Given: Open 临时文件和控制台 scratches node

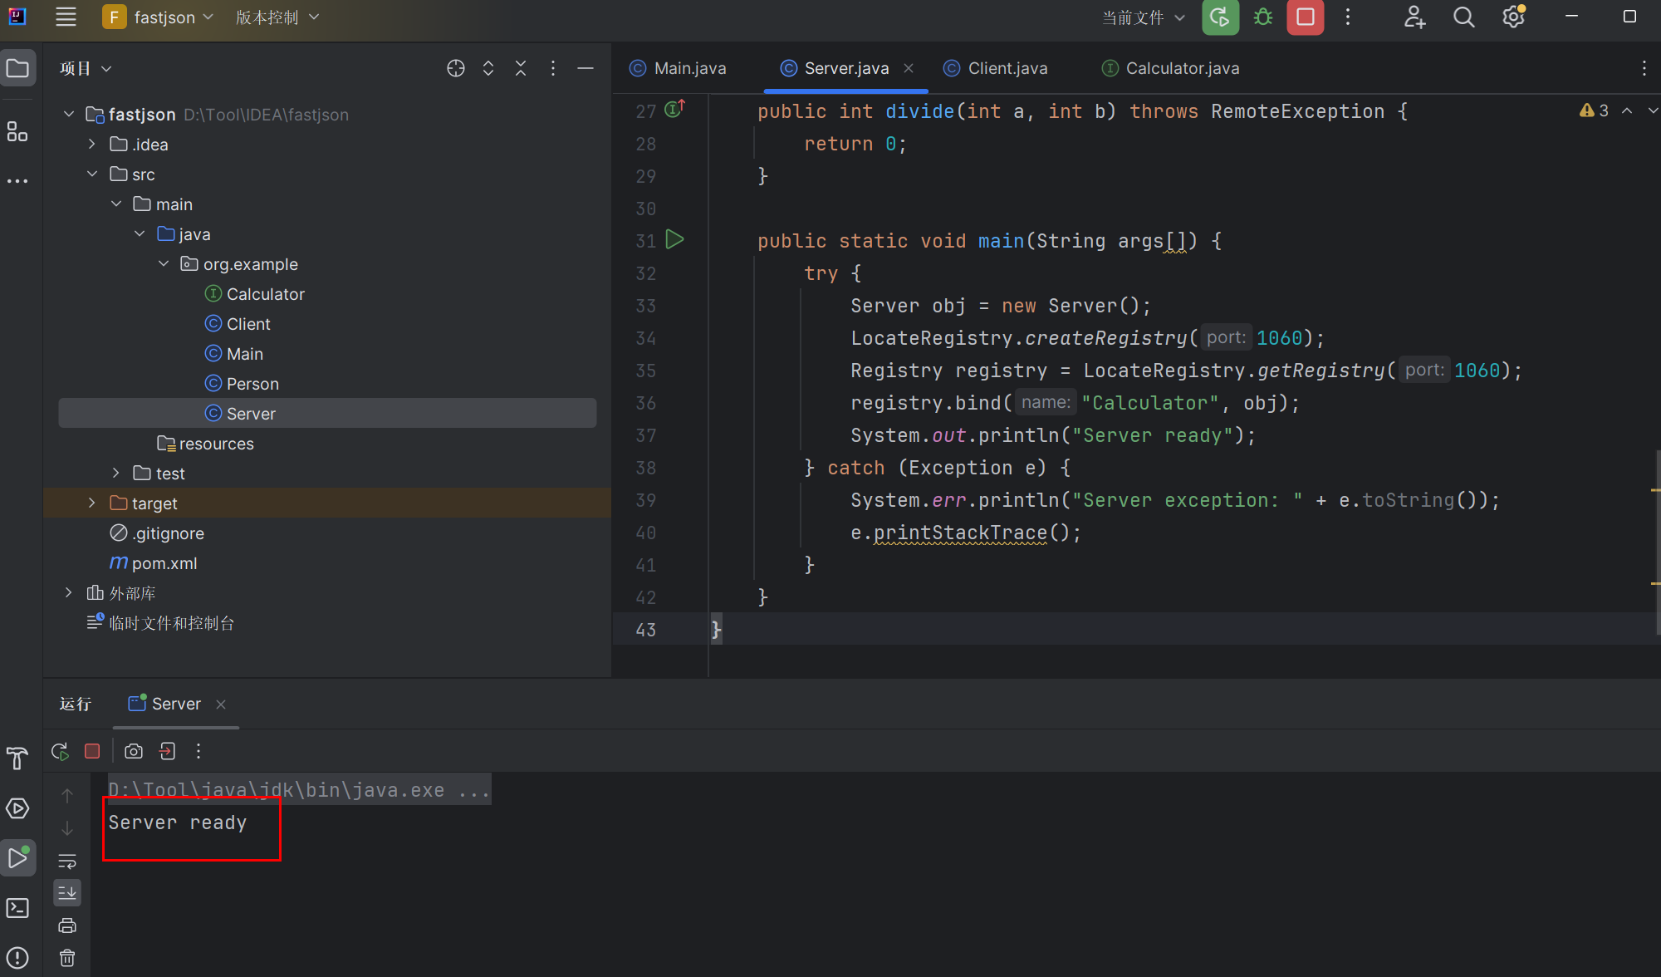Looking at the screenshot, I should pos(161,622).
